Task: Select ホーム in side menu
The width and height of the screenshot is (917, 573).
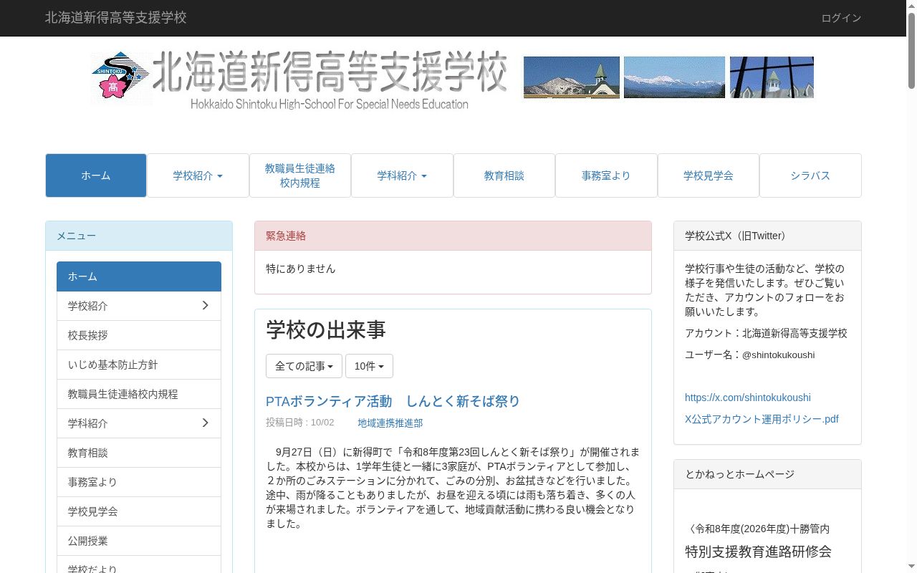Action: (x=139, y=276)
